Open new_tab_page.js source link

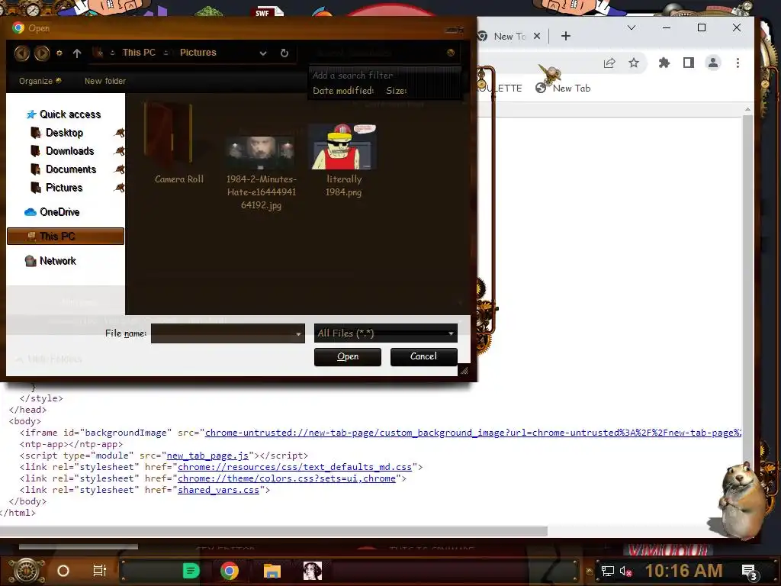pyautogui.click(x=207, y=456)
